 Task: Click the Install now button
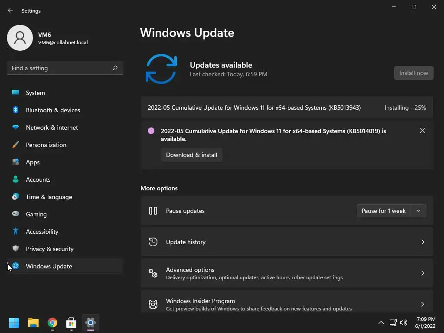click(413, 73)
